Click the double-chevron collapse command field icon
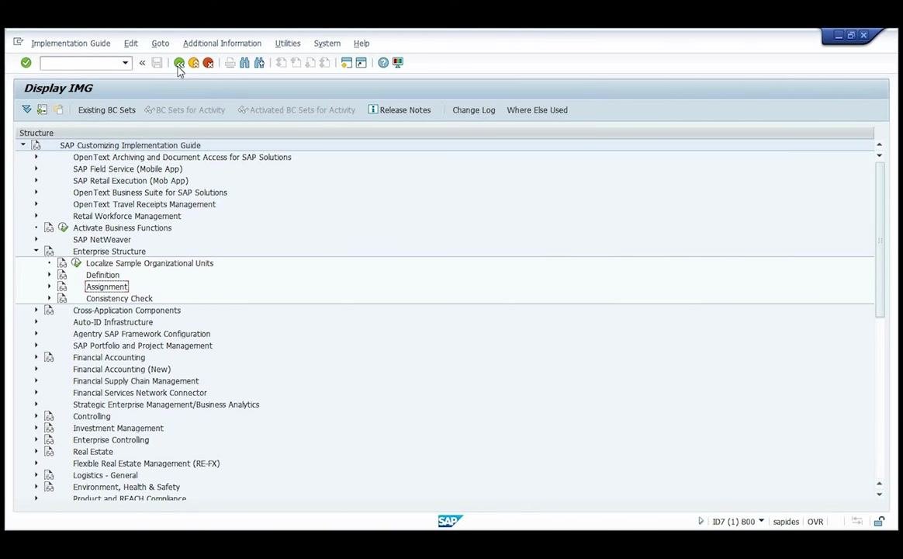 click(x=142, y=63)
